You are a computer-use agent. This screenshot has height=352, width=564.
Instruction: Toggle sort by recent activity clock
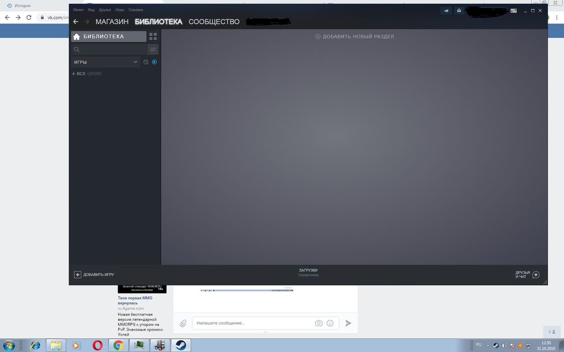[x=146, y=62]
